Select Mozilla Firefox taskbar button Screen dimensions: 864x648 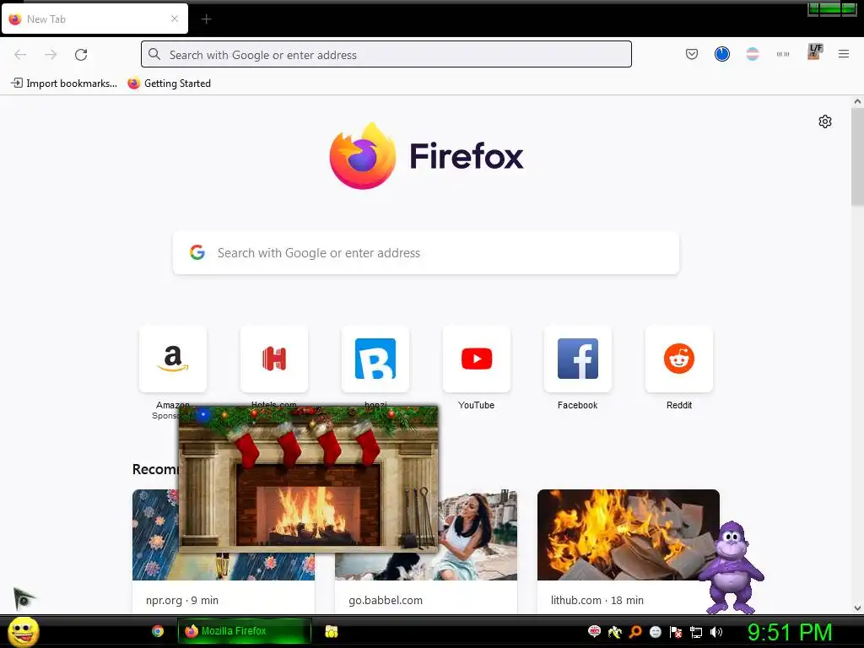[244, 631]
